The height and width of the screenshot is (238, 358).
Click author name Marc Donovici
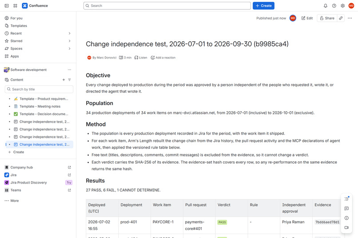tap(107, 58)
